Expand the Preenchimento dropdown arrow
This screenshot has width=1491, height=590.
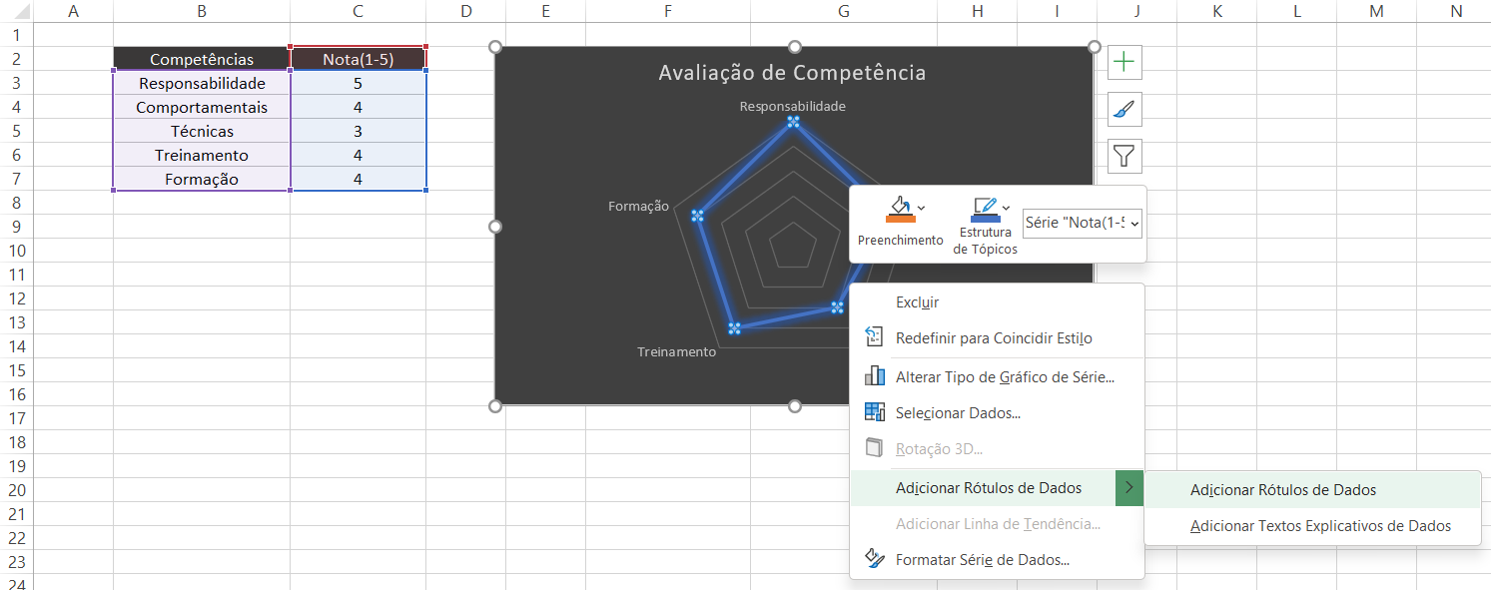click(921, 209)
